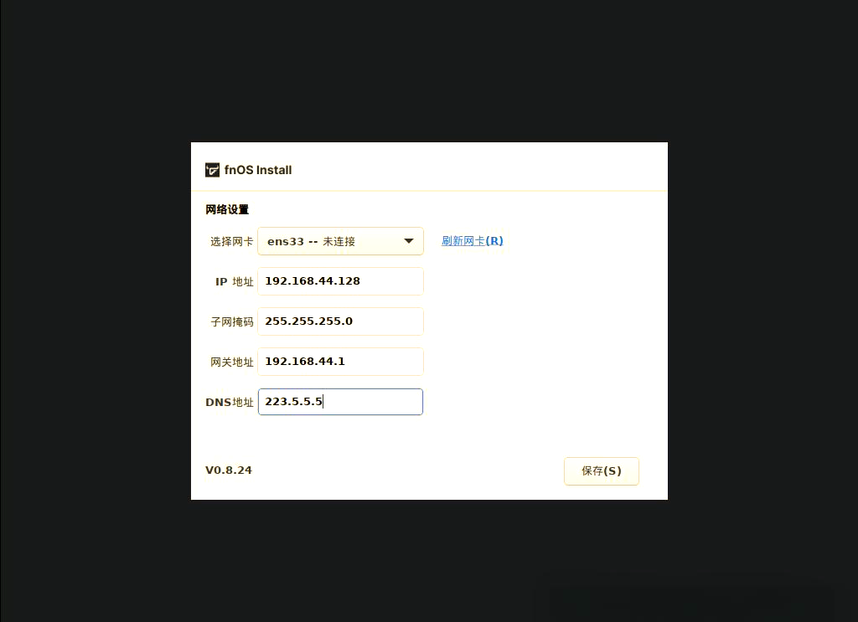
Task: Click the 网关地址 label
Action: pyautogui.click(x=232, y=362)
